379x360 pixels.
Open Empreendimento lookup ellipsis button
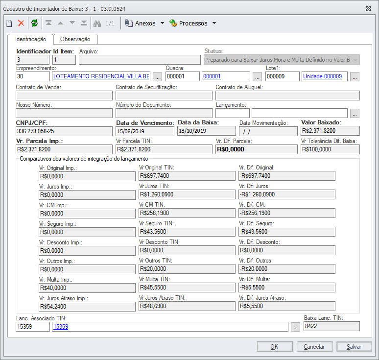pyautogui.click(x=157, y=76)
